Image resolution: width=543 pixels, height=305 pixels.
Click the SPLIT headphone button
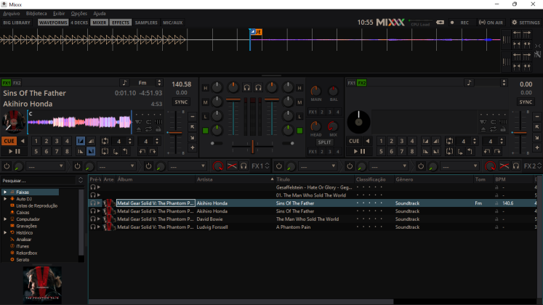[x=324, y=142]
